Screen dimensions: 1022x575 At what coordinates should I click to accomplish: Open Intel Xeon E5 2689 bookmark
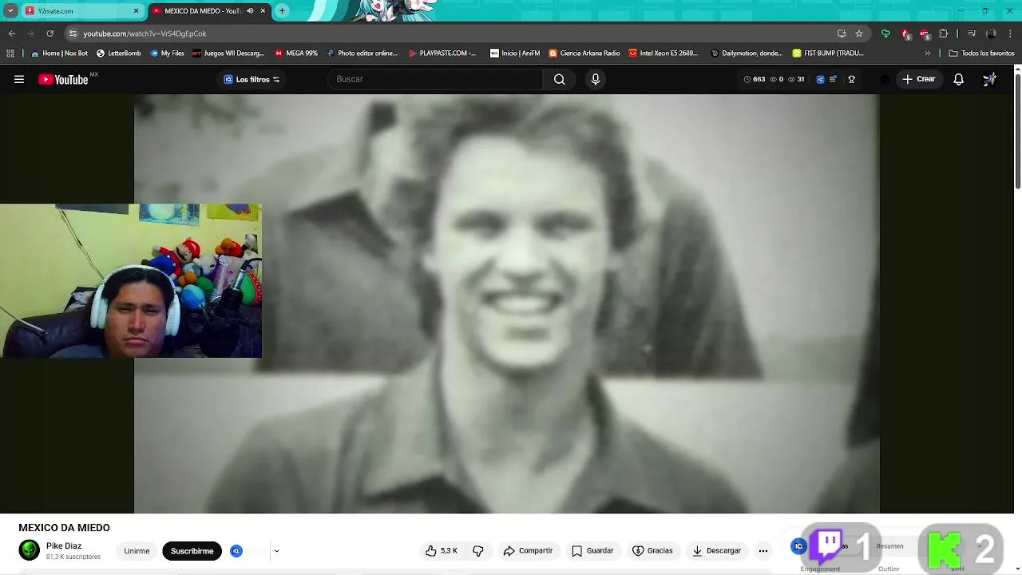(x=664, y=54)
